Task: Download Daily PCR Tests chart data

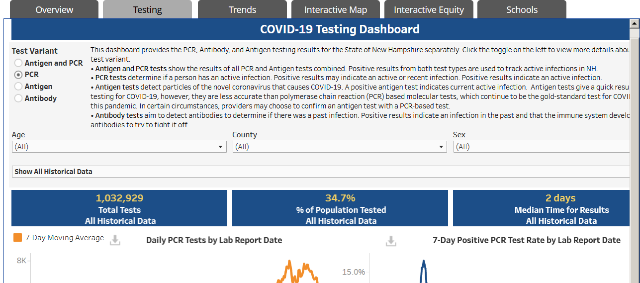Action: coord(115,241)
